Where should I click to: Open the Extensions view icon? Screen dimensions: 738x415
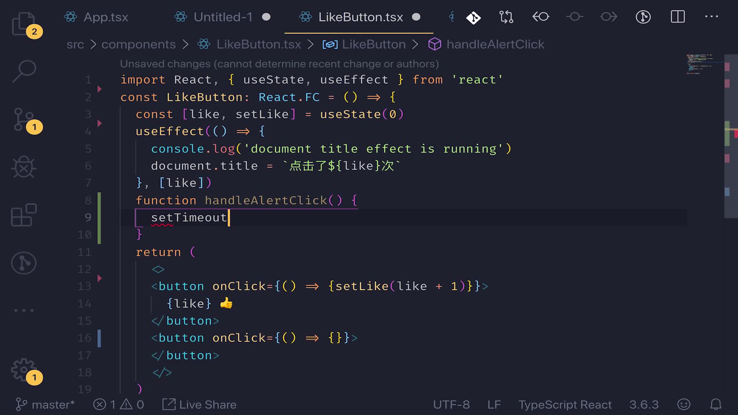[x=24, y=215]
